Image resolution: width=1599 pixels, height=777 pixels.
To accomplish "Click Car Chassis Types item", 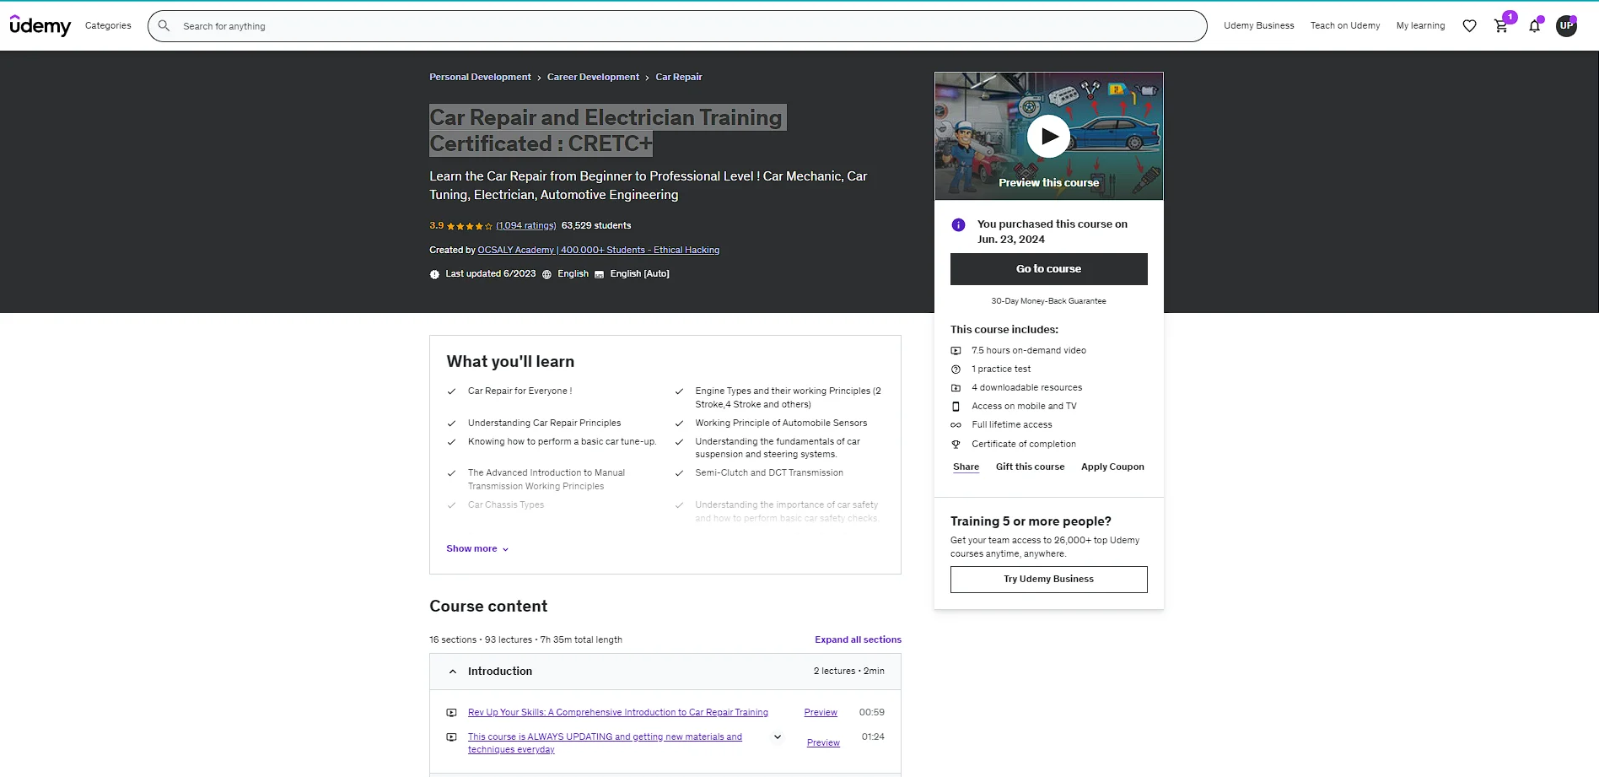I will click(506, 505).
